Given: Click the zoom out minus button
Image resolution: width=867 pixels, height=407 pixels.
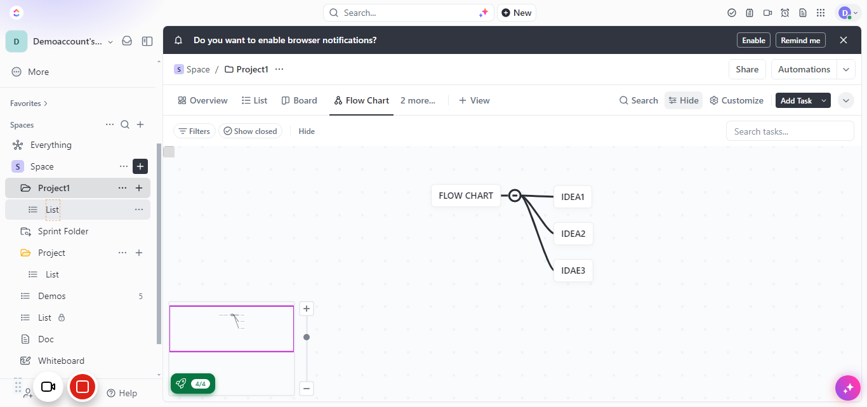Looking at the screenshot, I should [x=307, y=389].
